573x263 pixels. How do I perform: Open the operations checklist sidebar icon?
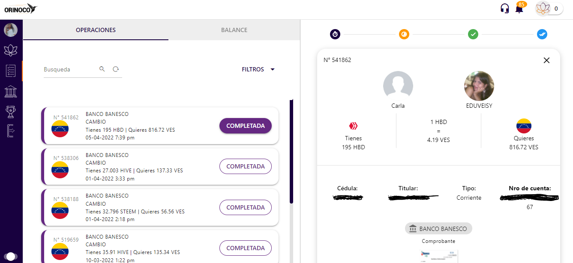(x=11, y=71)
